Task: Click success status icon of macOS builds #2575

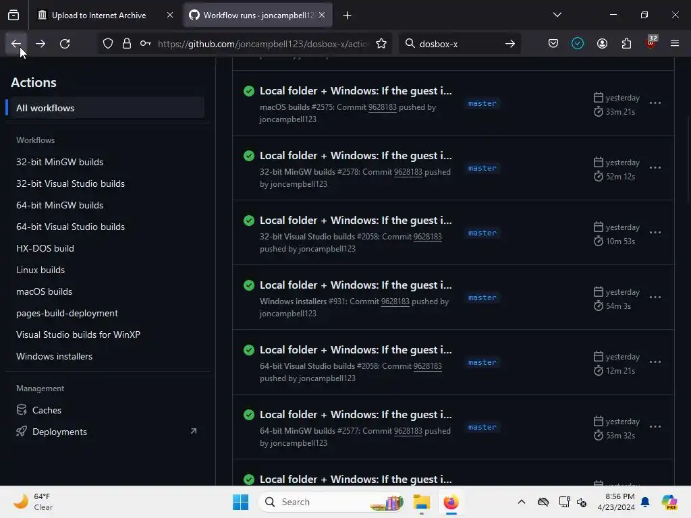Action: point(249,91)
